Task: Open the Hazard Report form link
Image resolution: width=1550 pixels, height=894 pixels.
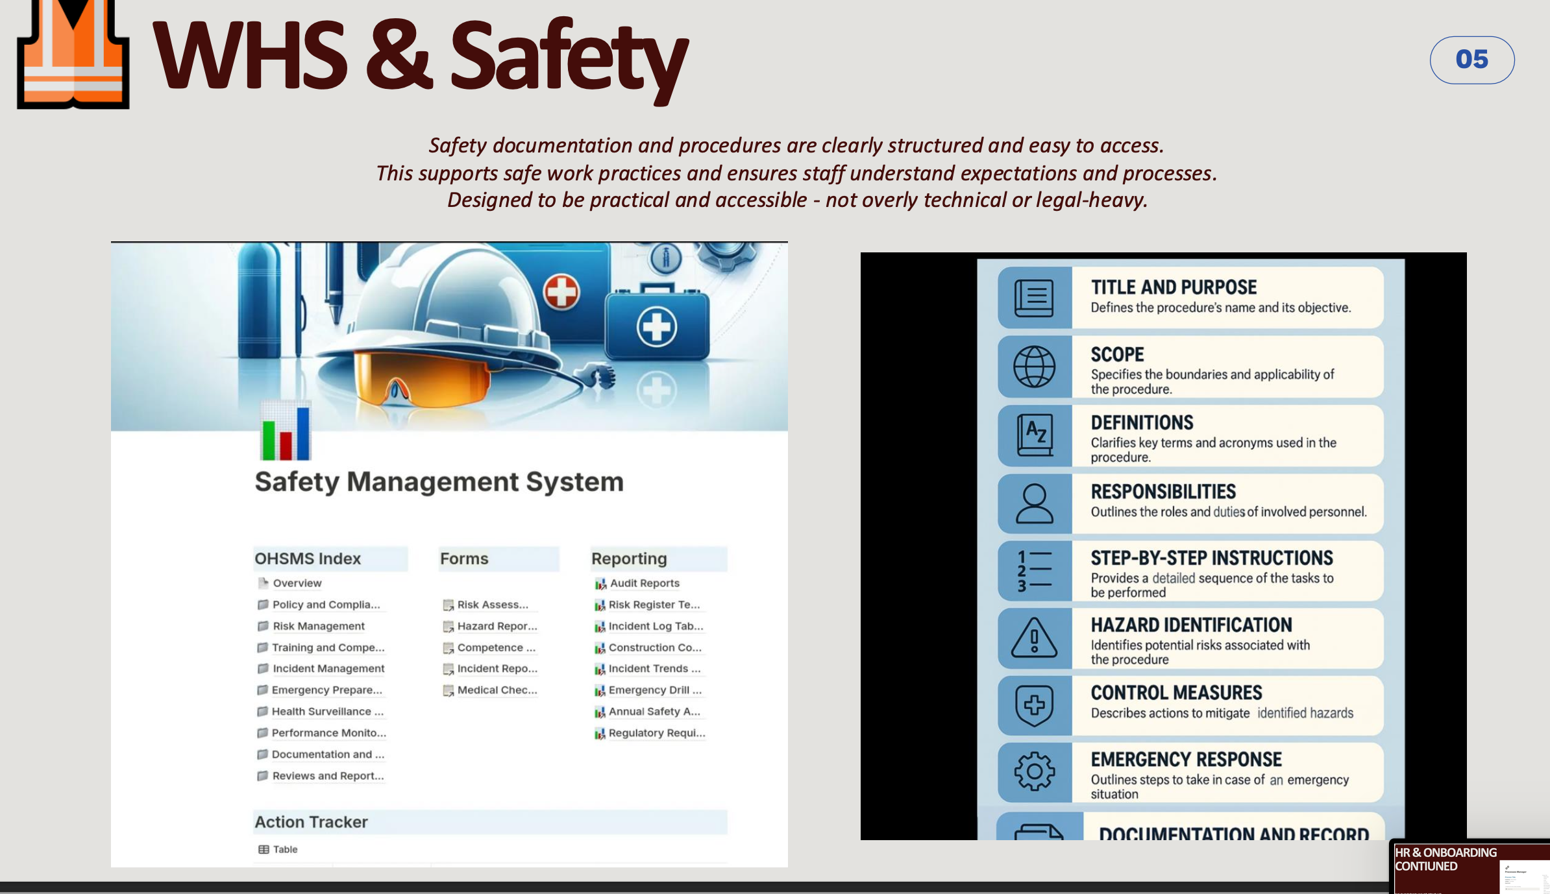Action: coord(497,626)
